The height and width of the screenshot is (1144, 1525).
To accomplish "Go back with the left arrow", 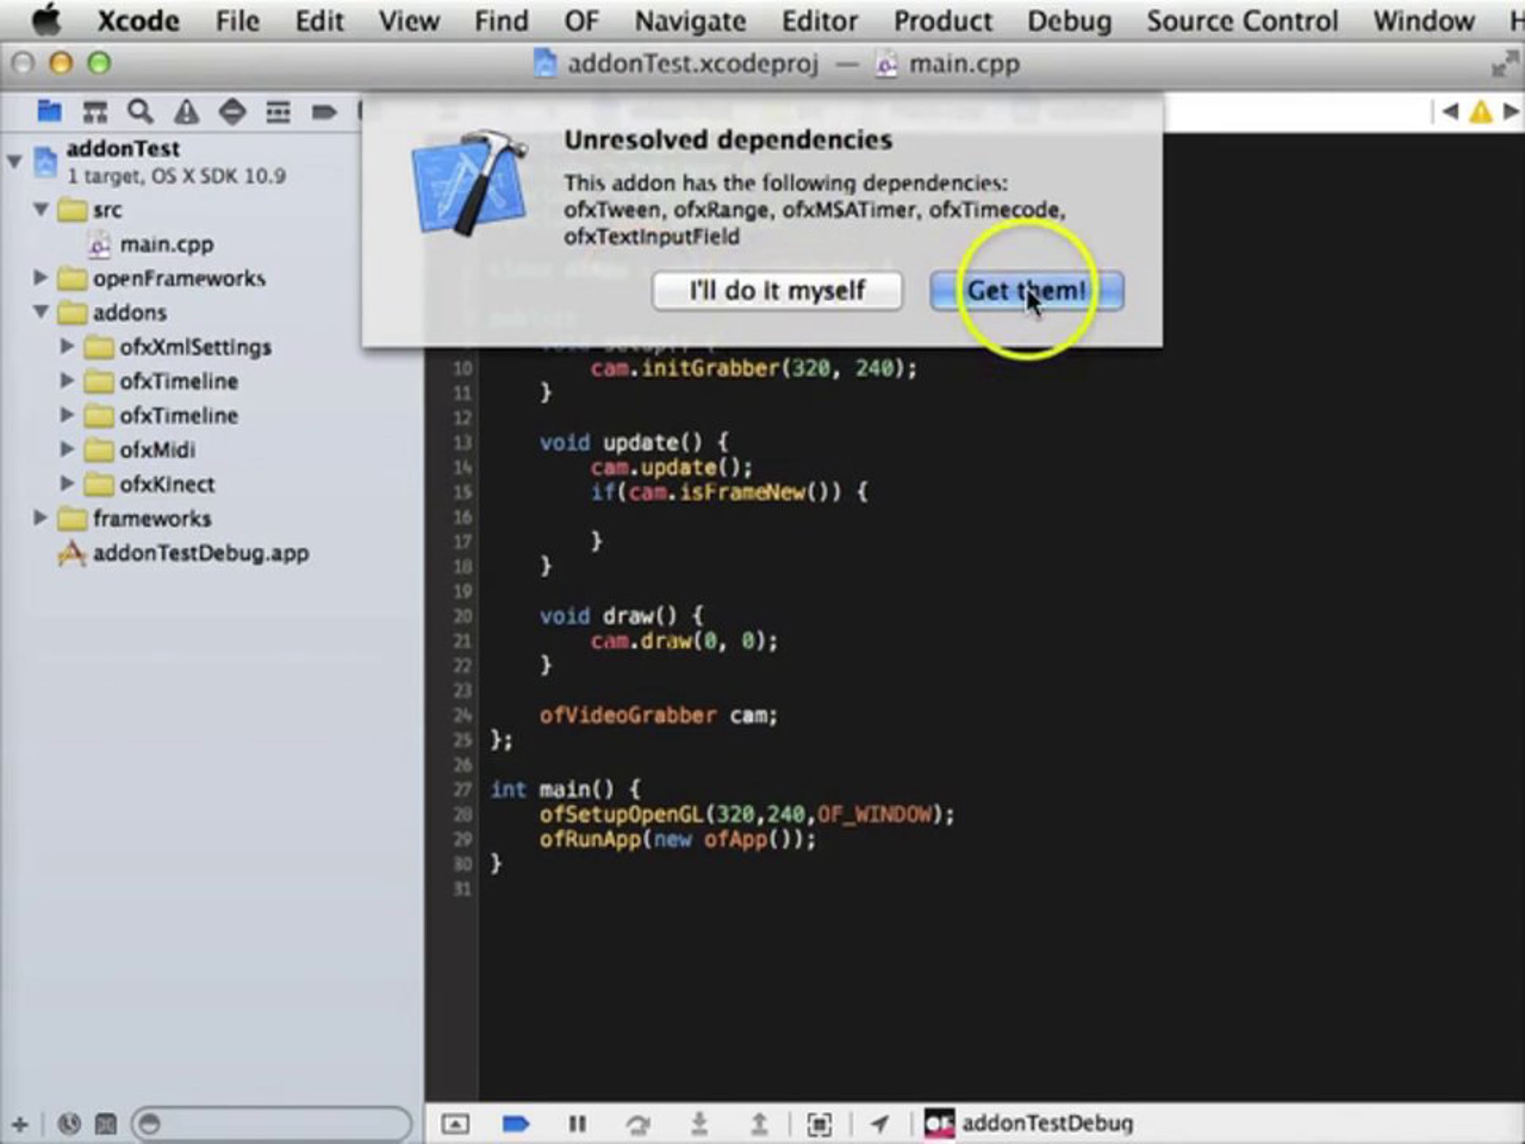I will pyautogui.click(x=1450, y=111).
